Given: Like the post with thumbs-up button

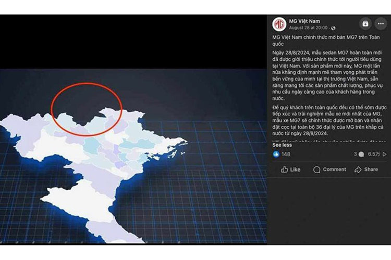Looking at the screenshot, I should [x=290, y=170].
